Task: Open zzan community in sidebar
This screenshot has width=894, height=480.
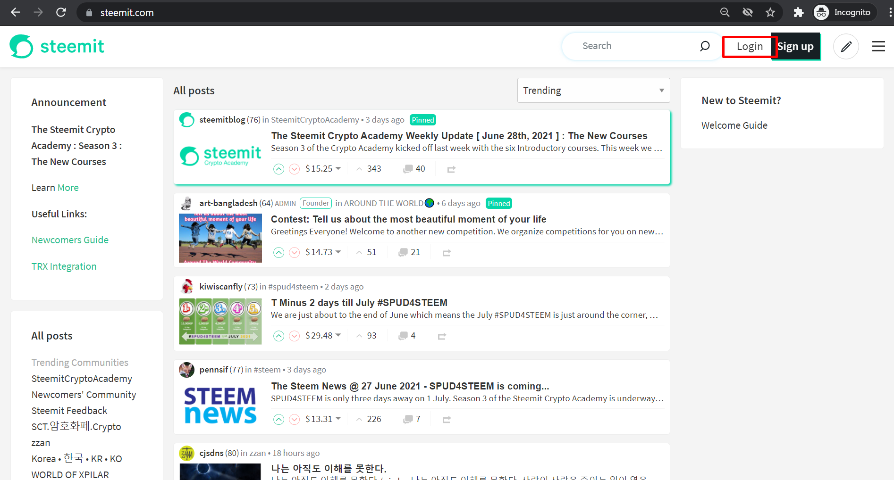Action: [41, 443]
